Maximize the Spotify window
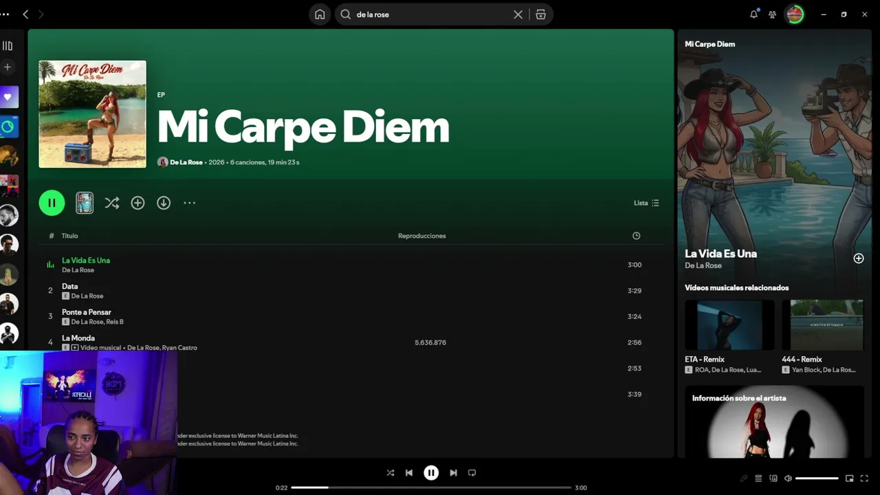This screenshot has height=495, width=880. tap(844, 14)
